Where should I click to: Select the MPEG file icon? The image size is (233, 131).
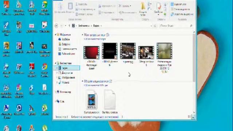[91, 100]
